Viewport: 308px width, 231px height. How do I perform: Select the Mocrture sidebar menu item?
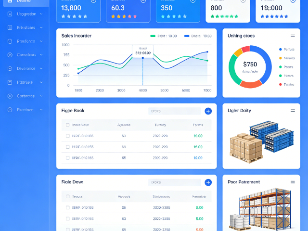coord(25,82)
